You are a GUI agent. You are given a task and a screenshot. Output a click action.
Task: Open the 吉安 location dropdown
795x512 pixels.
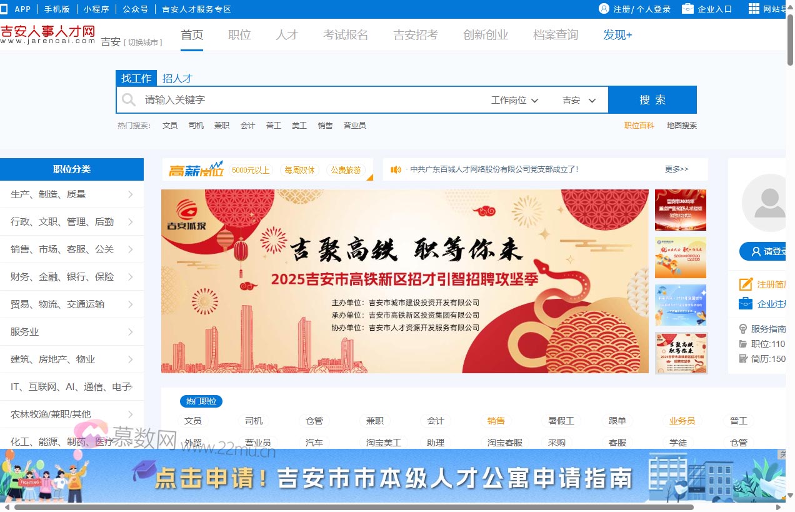tap(577, 99)
